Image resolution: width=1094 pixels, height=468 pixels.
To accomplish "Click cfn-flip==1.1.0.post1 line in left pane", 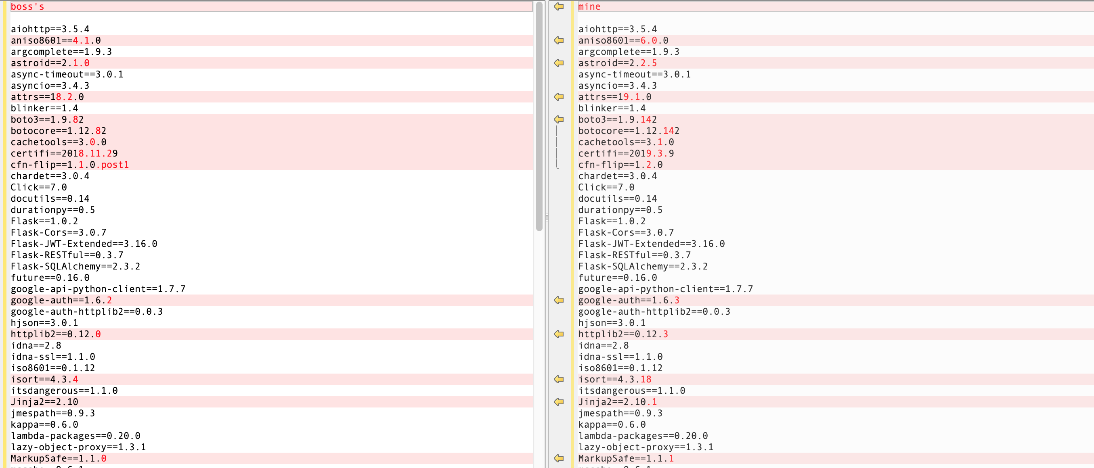I will coord(70,165).
